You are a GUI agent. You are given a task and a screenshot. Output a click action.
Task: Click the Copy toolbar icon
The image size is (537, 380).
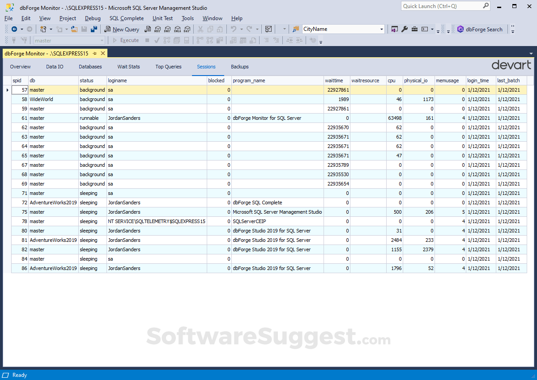tap(209, 29)
